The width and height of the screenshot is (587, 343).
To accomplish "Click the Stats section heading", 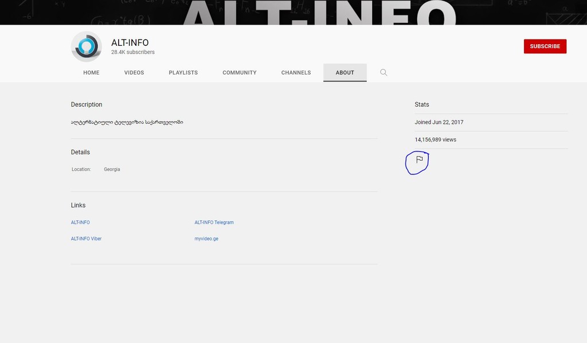I will click(x=422, y=104).
